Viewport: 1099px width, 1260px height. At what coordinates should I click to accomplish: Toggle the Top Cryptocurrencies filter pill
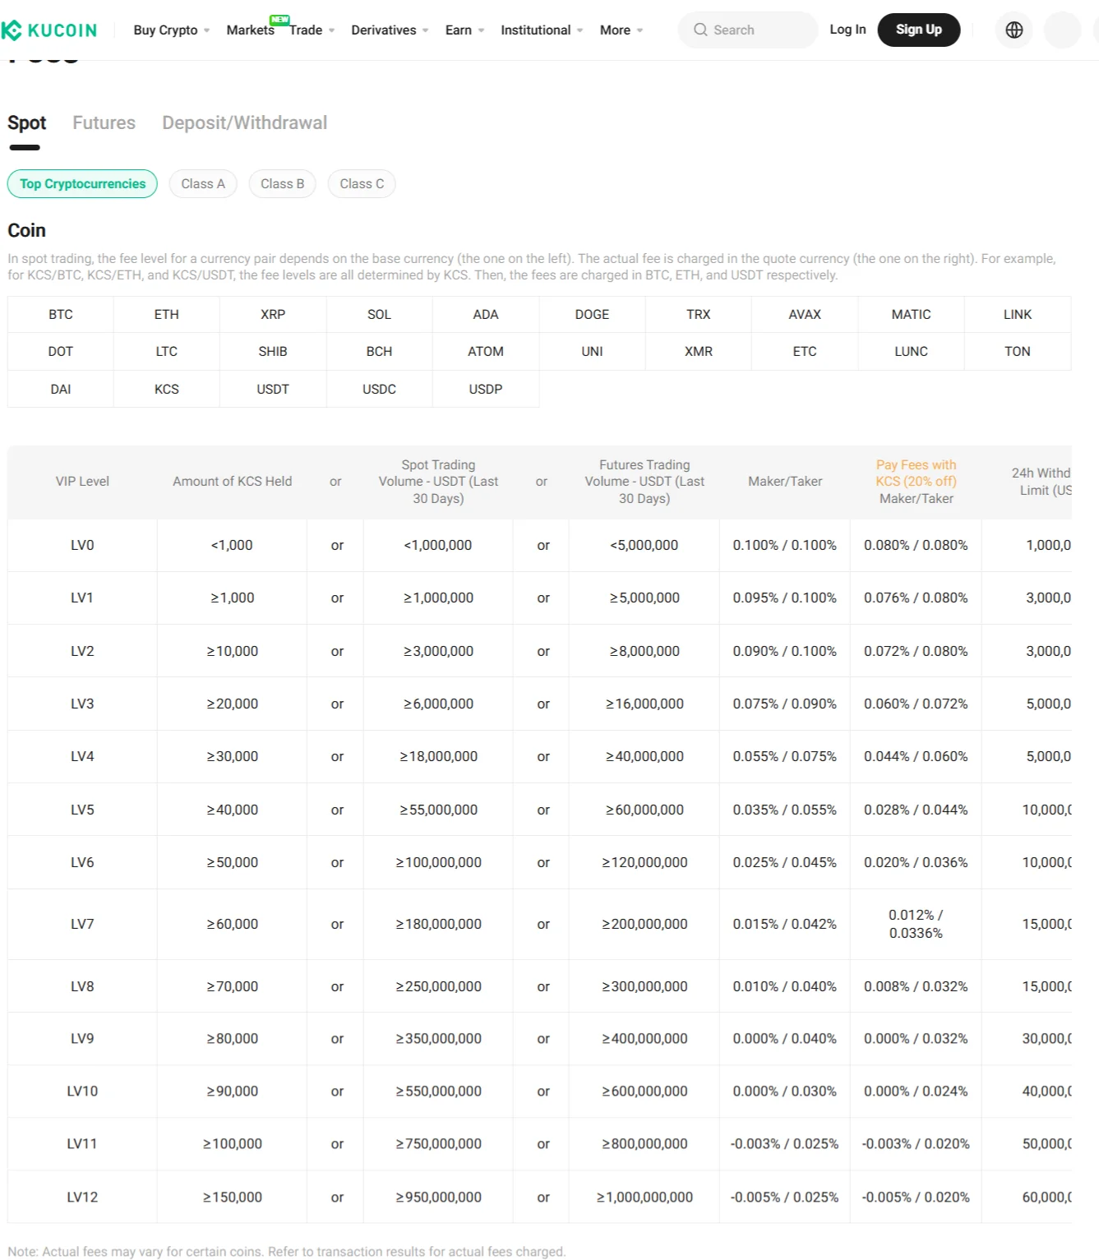coord(81,183)
